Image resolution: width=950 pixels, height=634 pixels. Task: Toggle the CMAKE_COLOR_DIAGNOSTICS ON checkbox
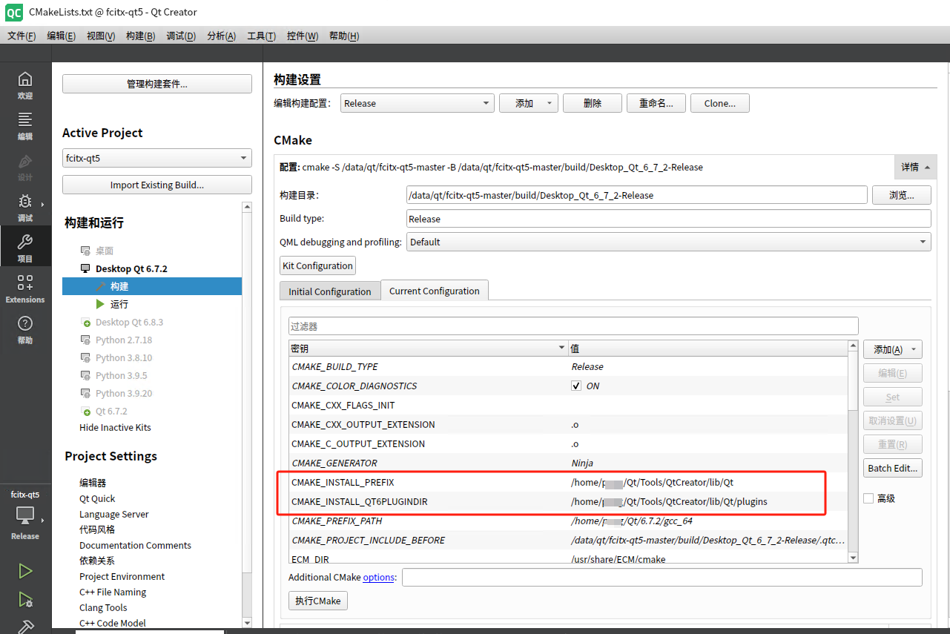576,386
